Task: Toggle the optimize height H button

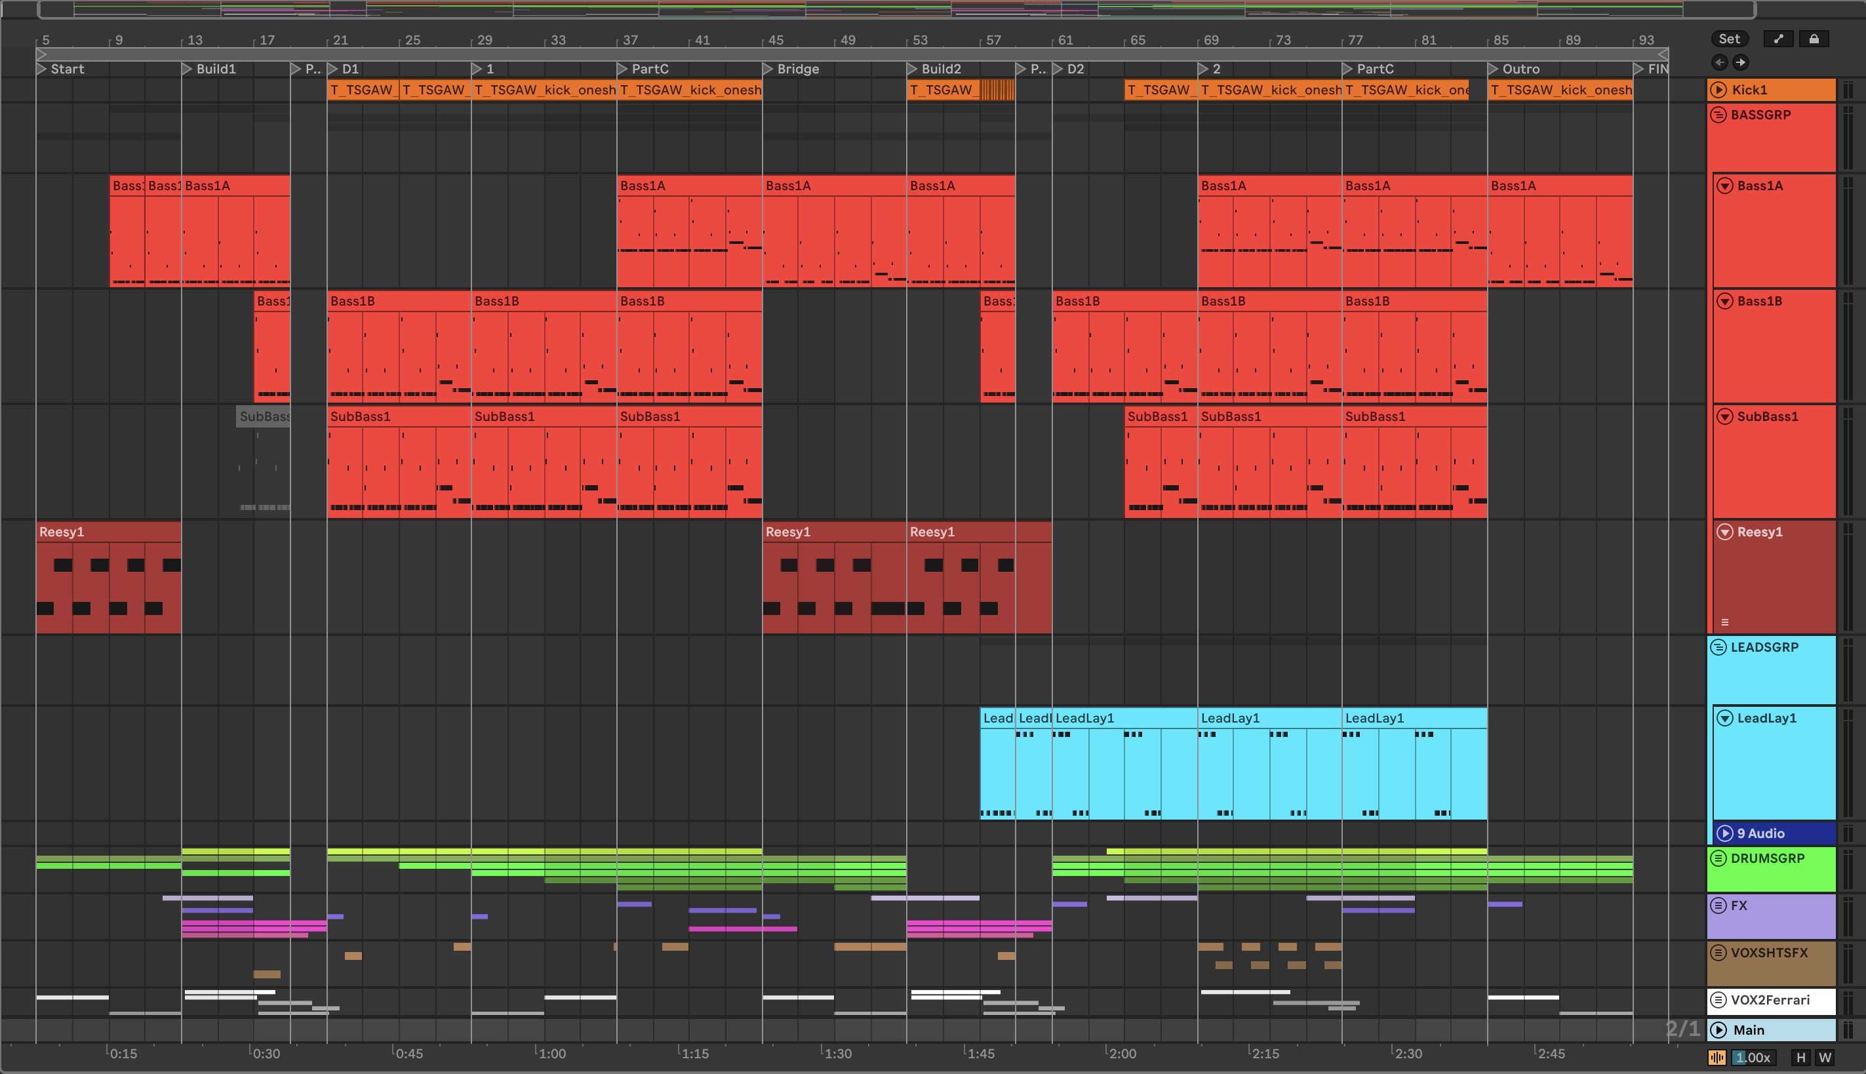Action: tap(1800, 1057)
